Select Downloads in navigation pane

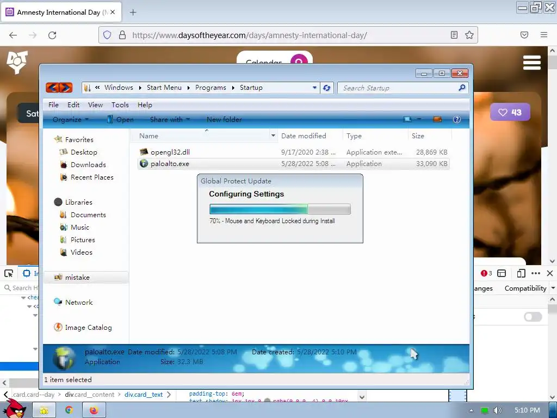[88, 164]
